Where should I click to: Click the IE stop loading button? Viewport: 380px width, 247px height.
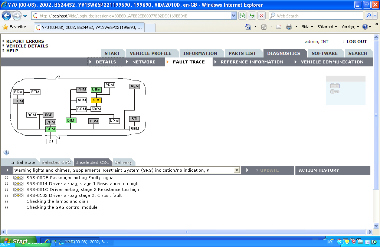coord(262,16)
